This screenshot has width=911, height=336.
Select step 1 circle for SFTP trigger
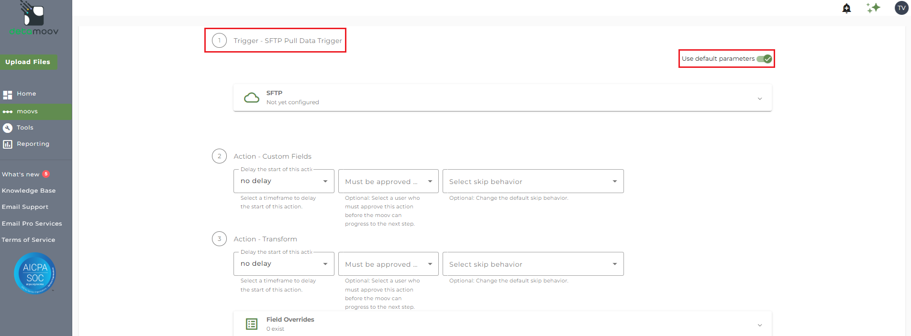coord(220,41)
